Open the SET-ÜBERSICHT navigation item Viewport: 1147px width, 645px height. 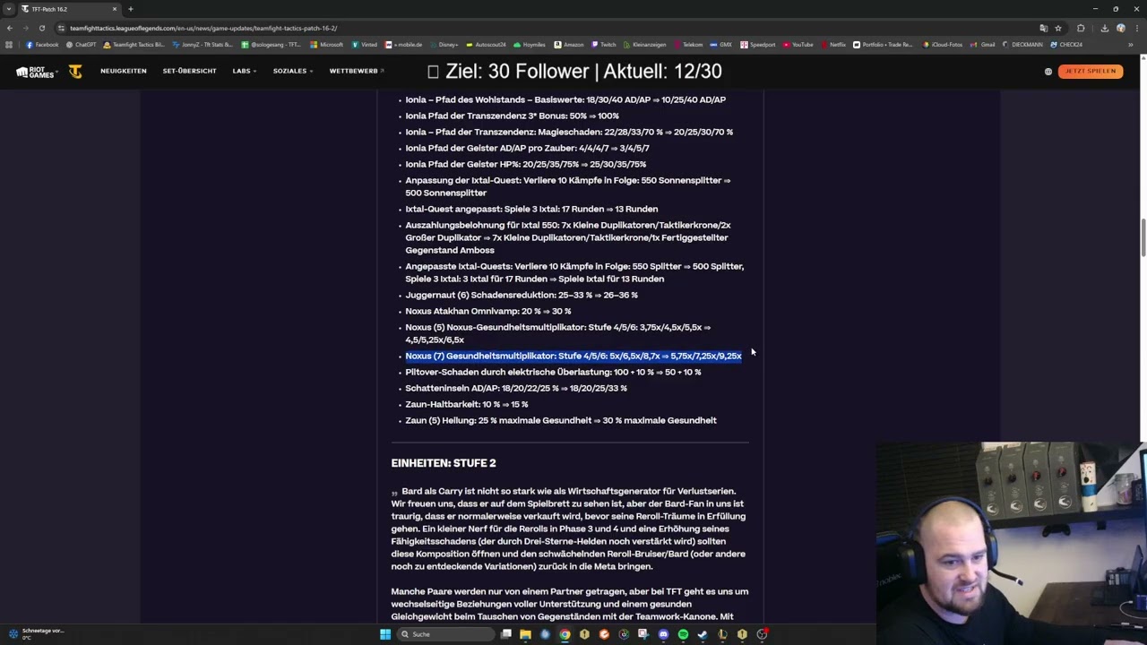189,72
